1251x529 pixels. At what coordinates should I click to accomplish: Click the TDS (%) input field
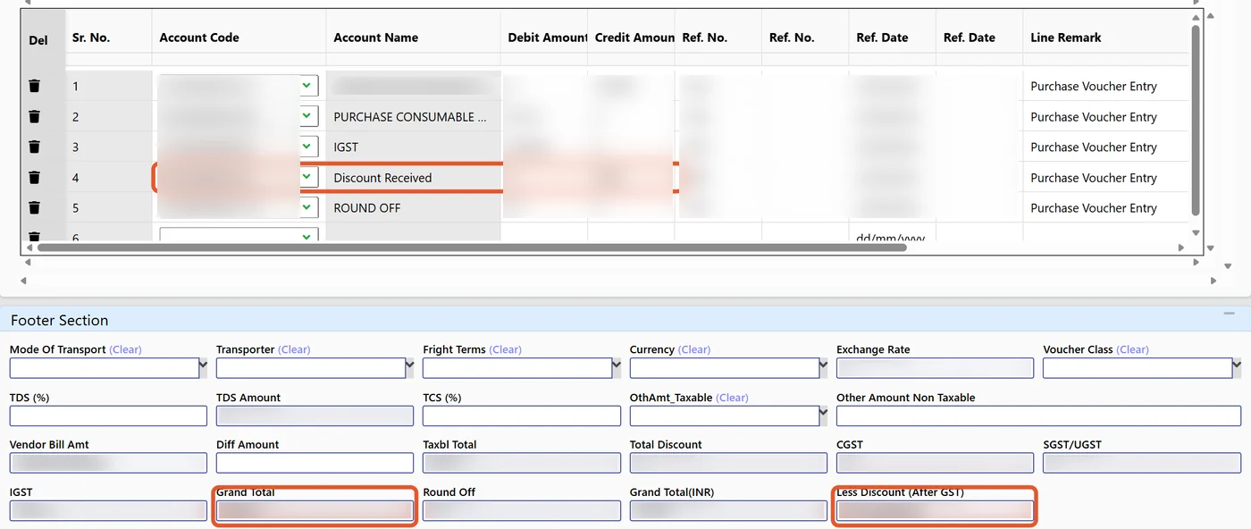click(108, 416)
